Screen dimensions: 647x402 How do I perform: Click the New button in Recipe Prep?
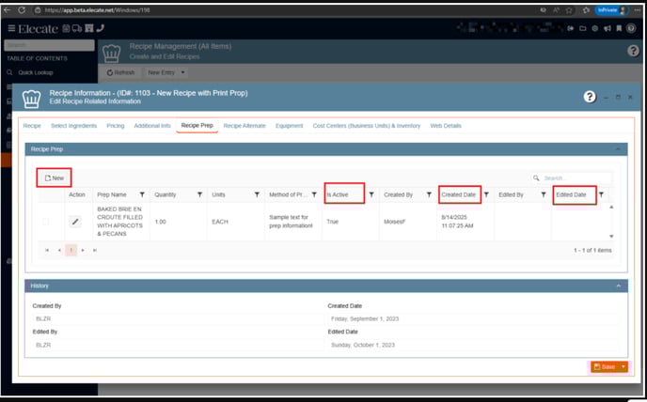[x=55, y=178]
